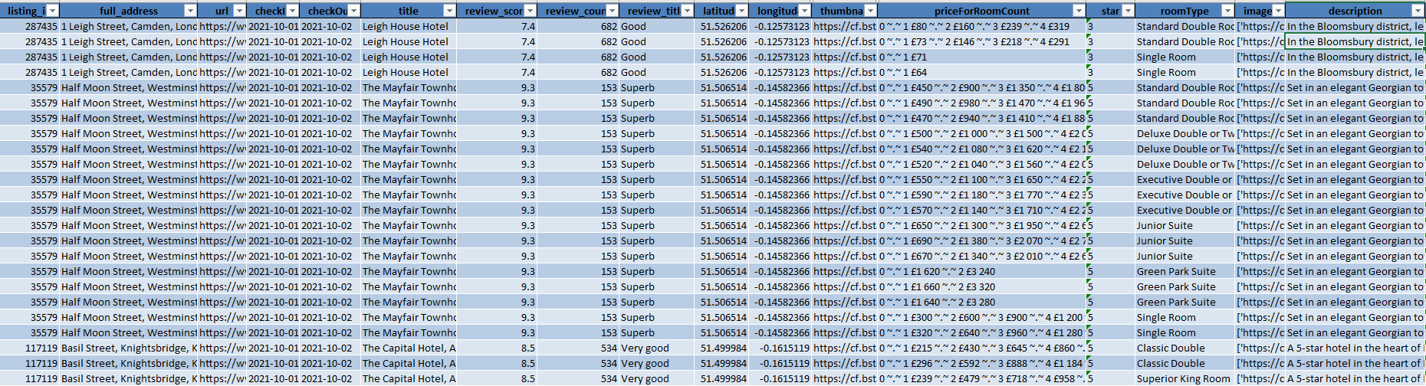Select the price cell starting '1 £670 ~.~ 2 £1 340'
This screenshot has width=1426, height=386.
pos(982,256)
